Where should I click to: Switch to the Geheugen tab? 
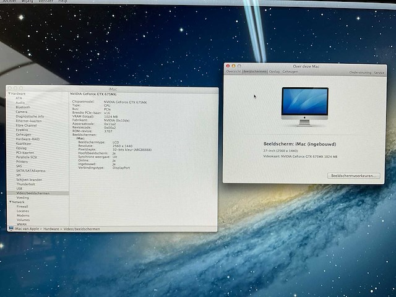click(290, 72)
